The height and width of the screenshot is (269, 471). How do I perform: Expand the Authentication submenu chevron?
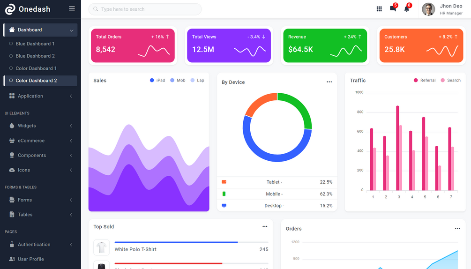71,244
